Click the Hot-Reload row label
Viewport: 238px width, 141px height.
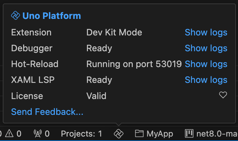click(x=35, y=64)
